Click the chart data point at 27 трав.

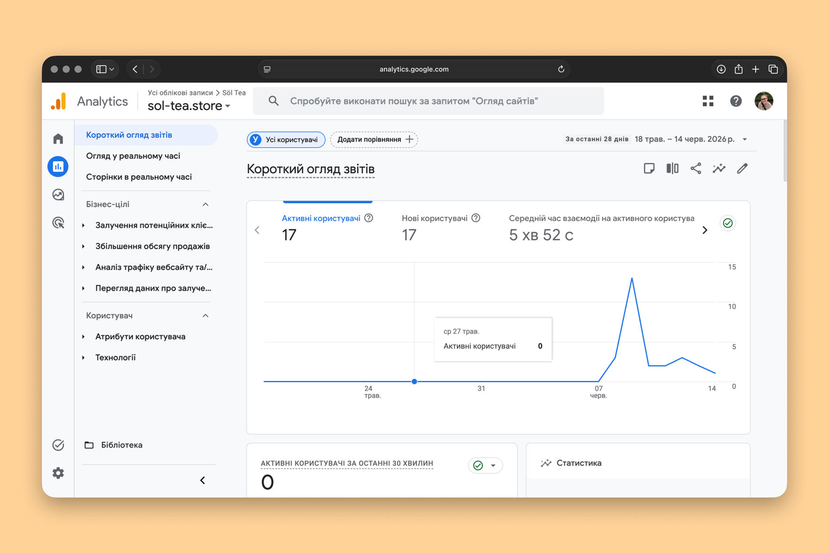coord(414,382)
